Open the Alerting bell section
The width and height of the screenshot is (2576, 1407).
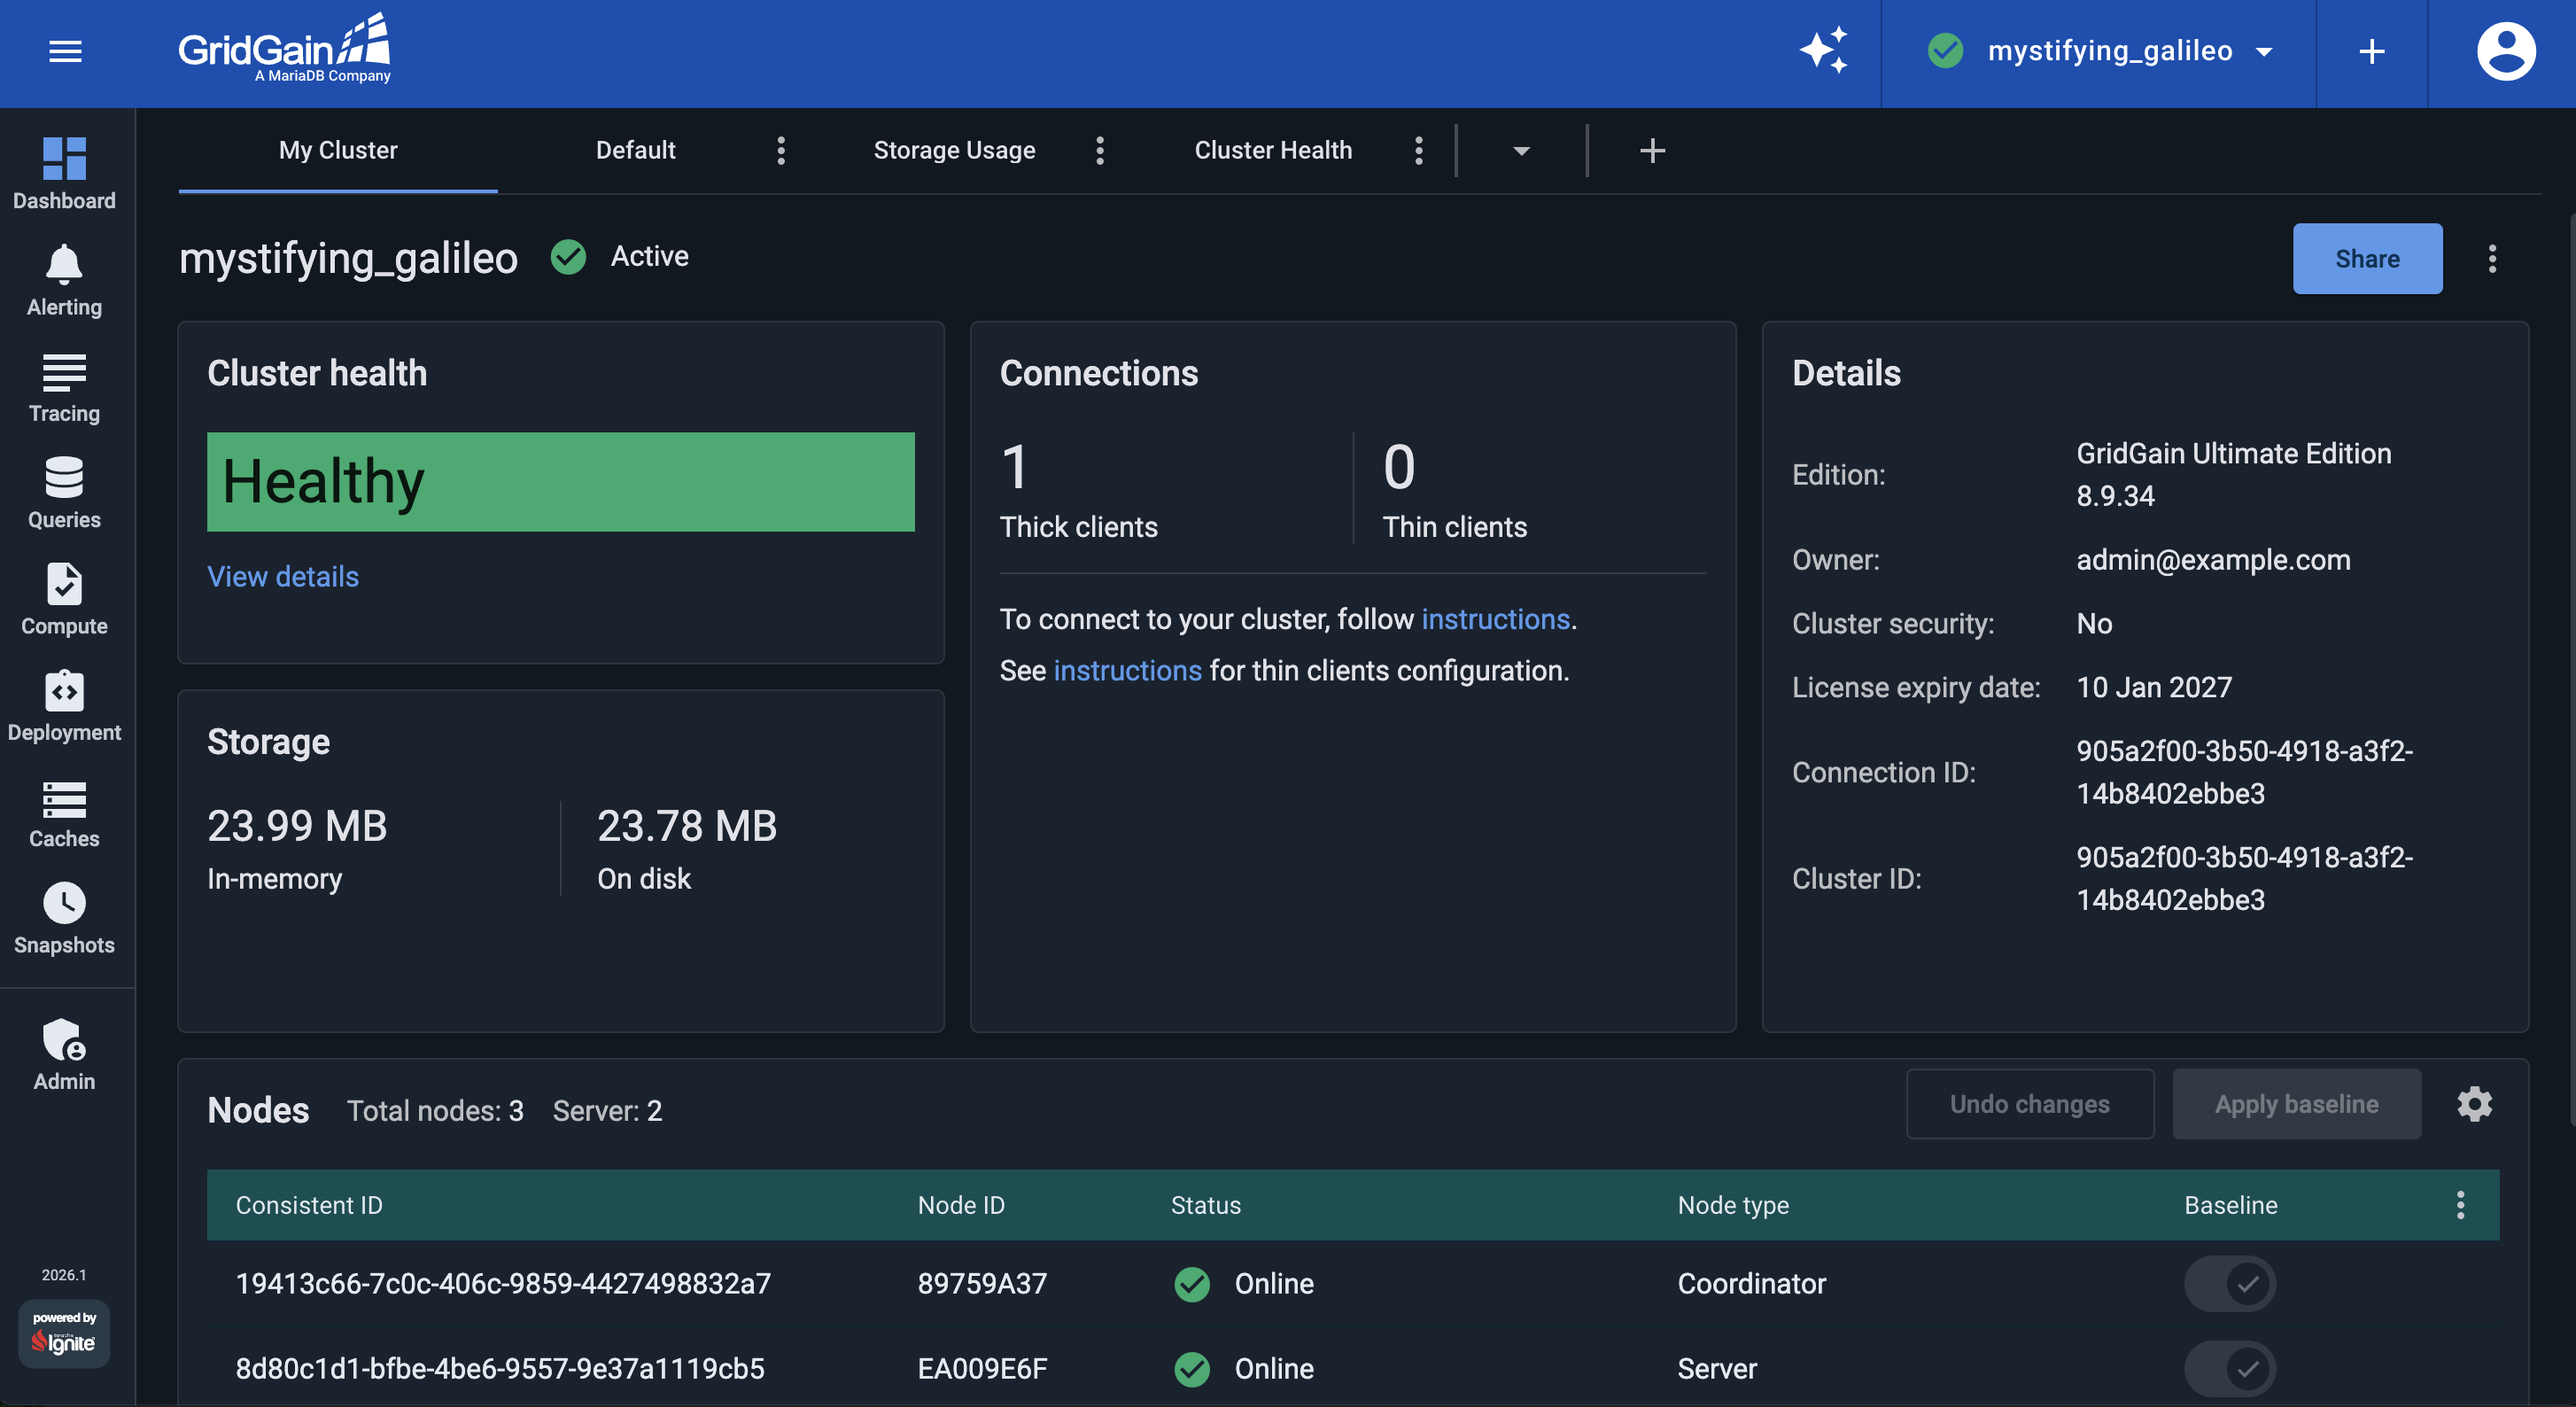64,280
